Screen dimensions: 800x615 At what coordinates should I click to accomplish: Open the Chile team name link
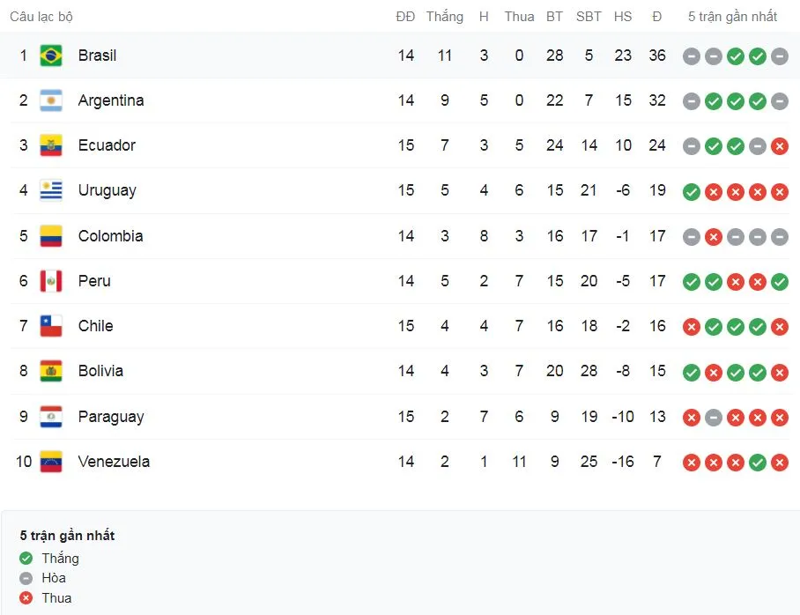(x=95, y=326)
